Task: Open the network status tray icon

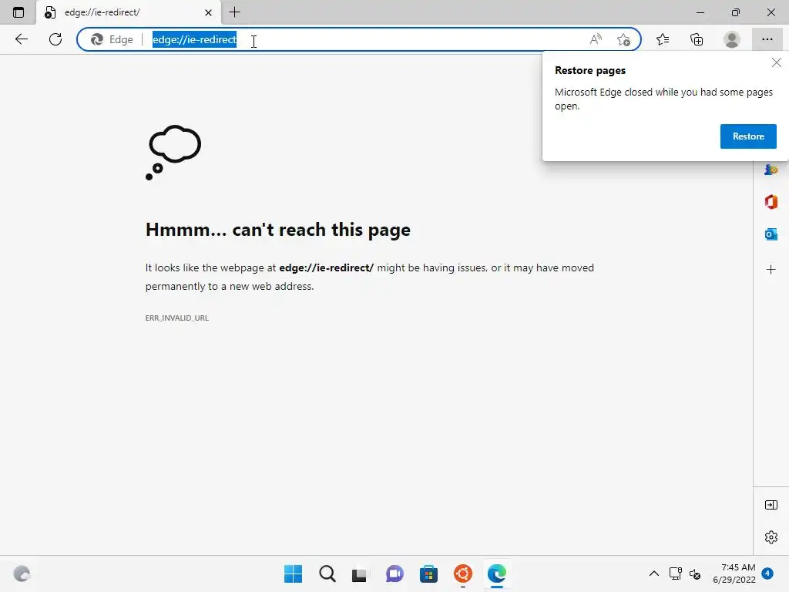Action: (675, 573)
